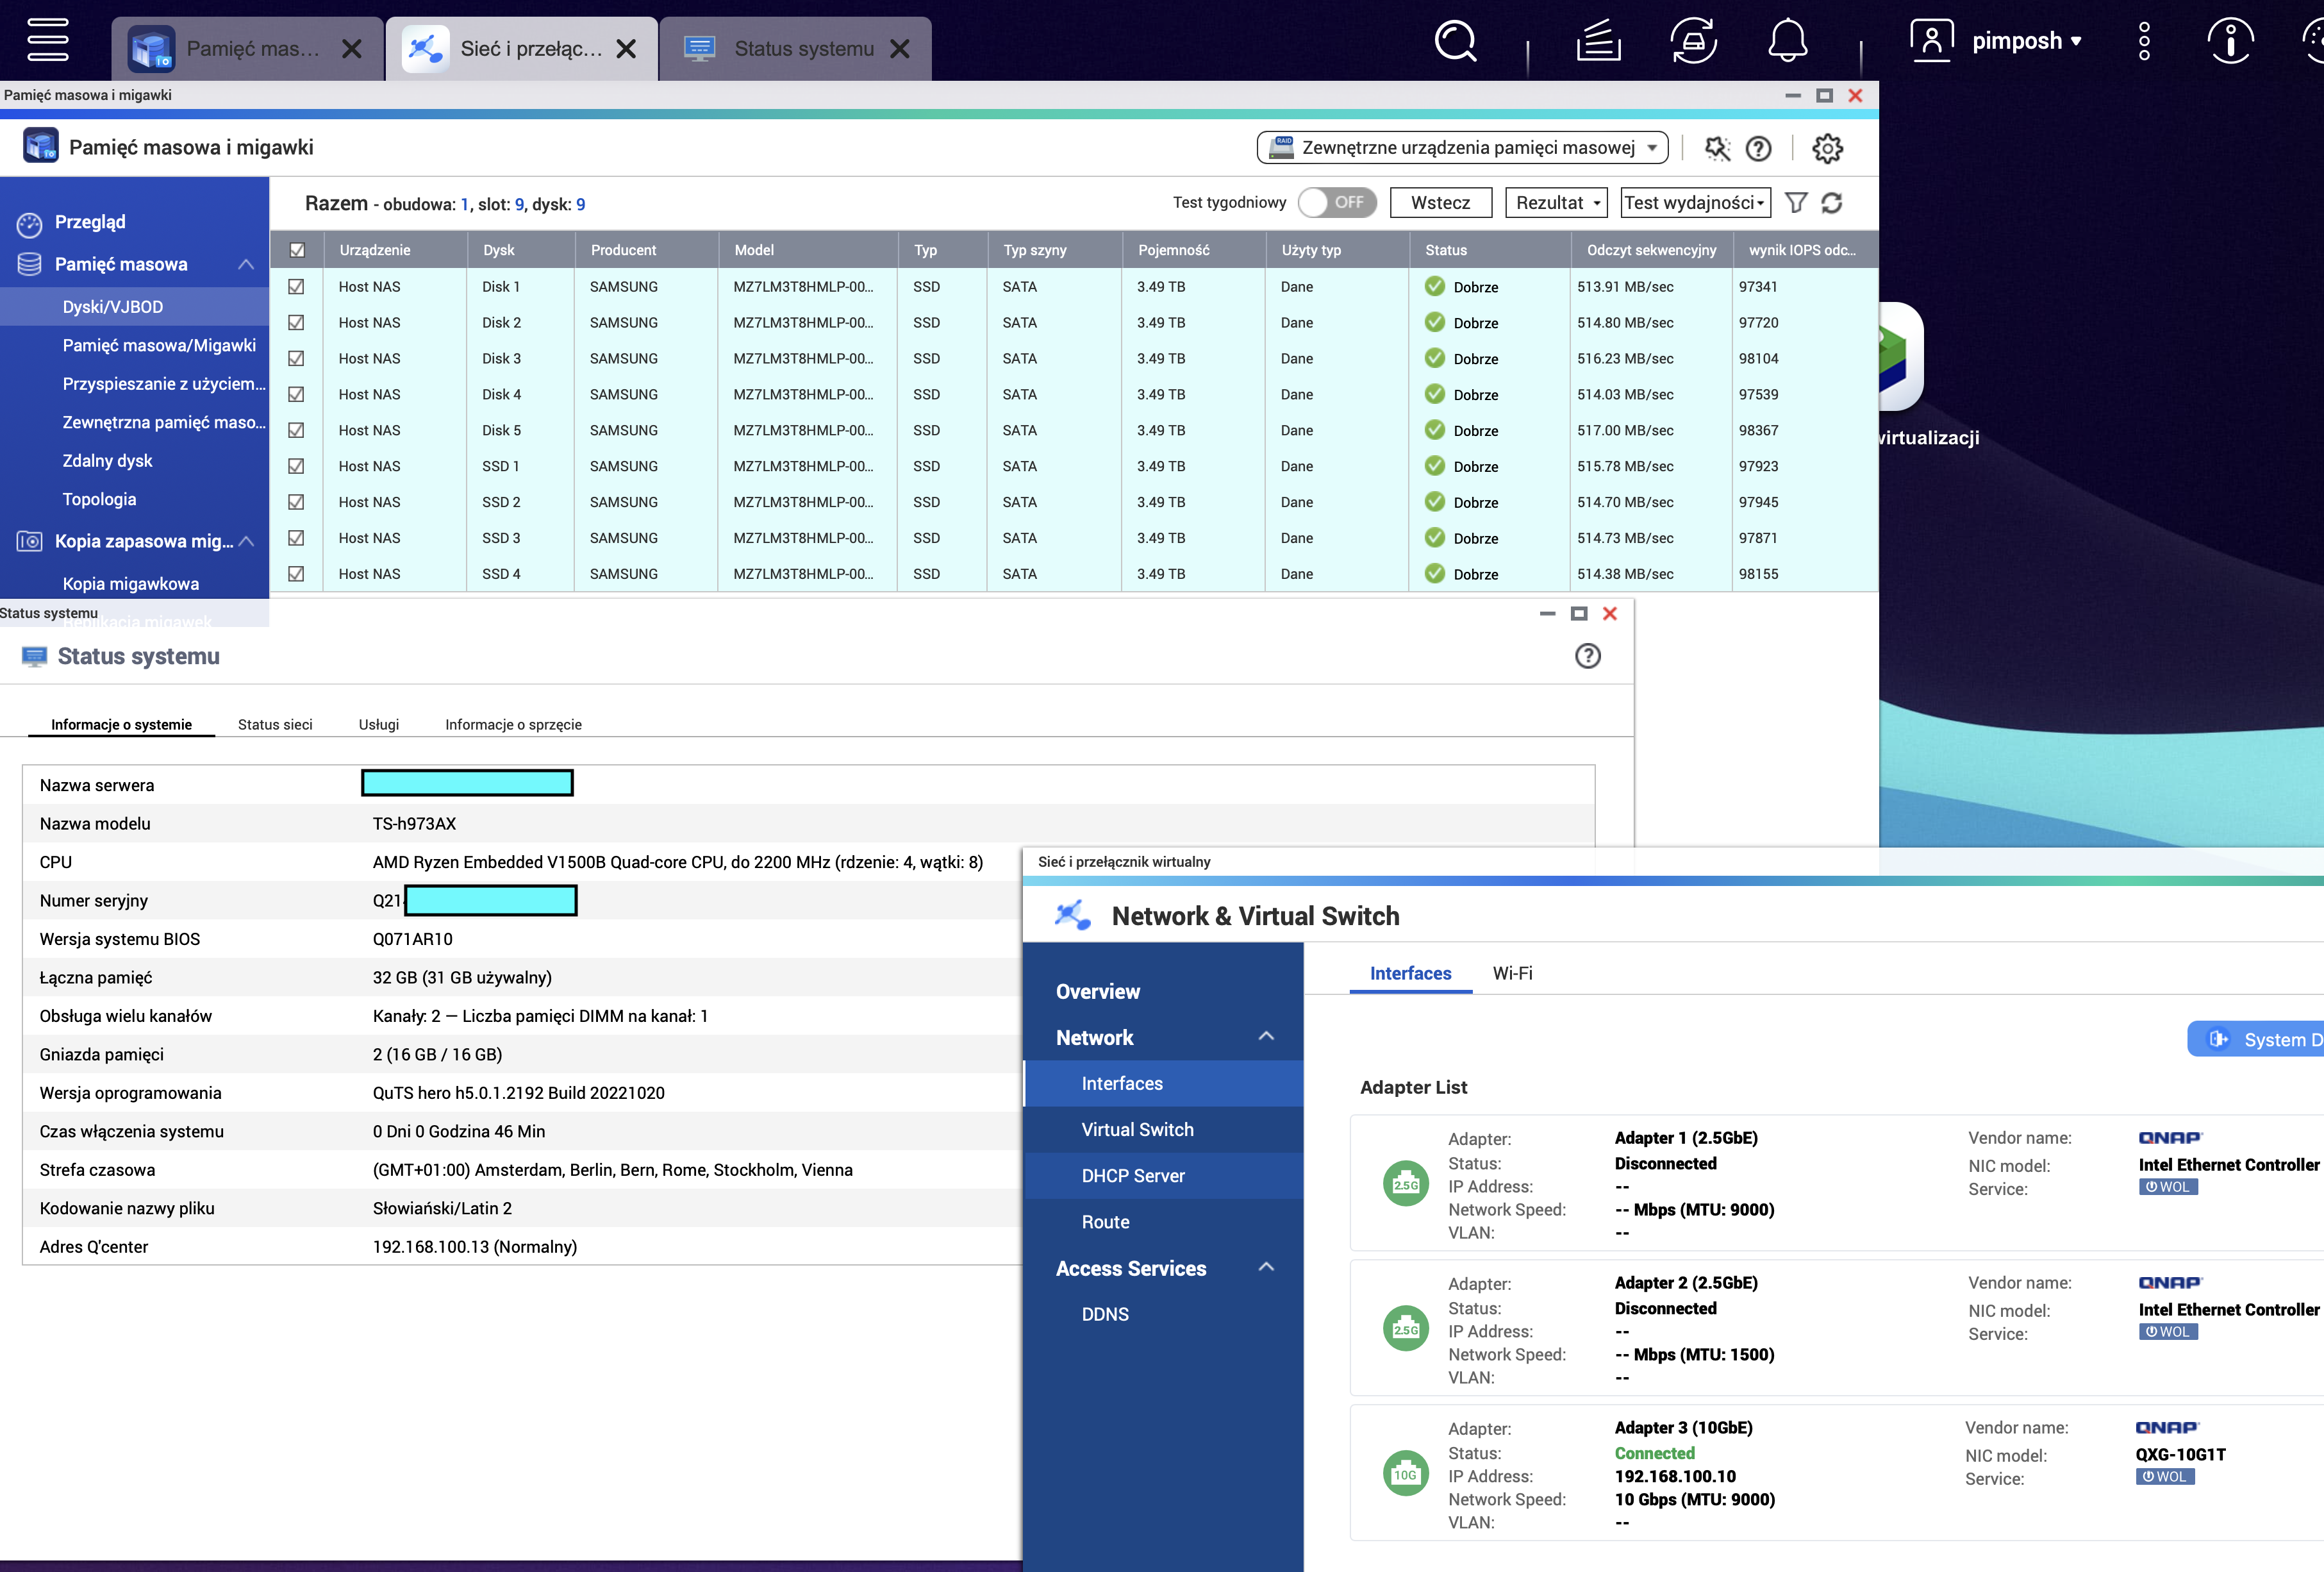Close the Status systemu taskbar tab

click(900, 49)
